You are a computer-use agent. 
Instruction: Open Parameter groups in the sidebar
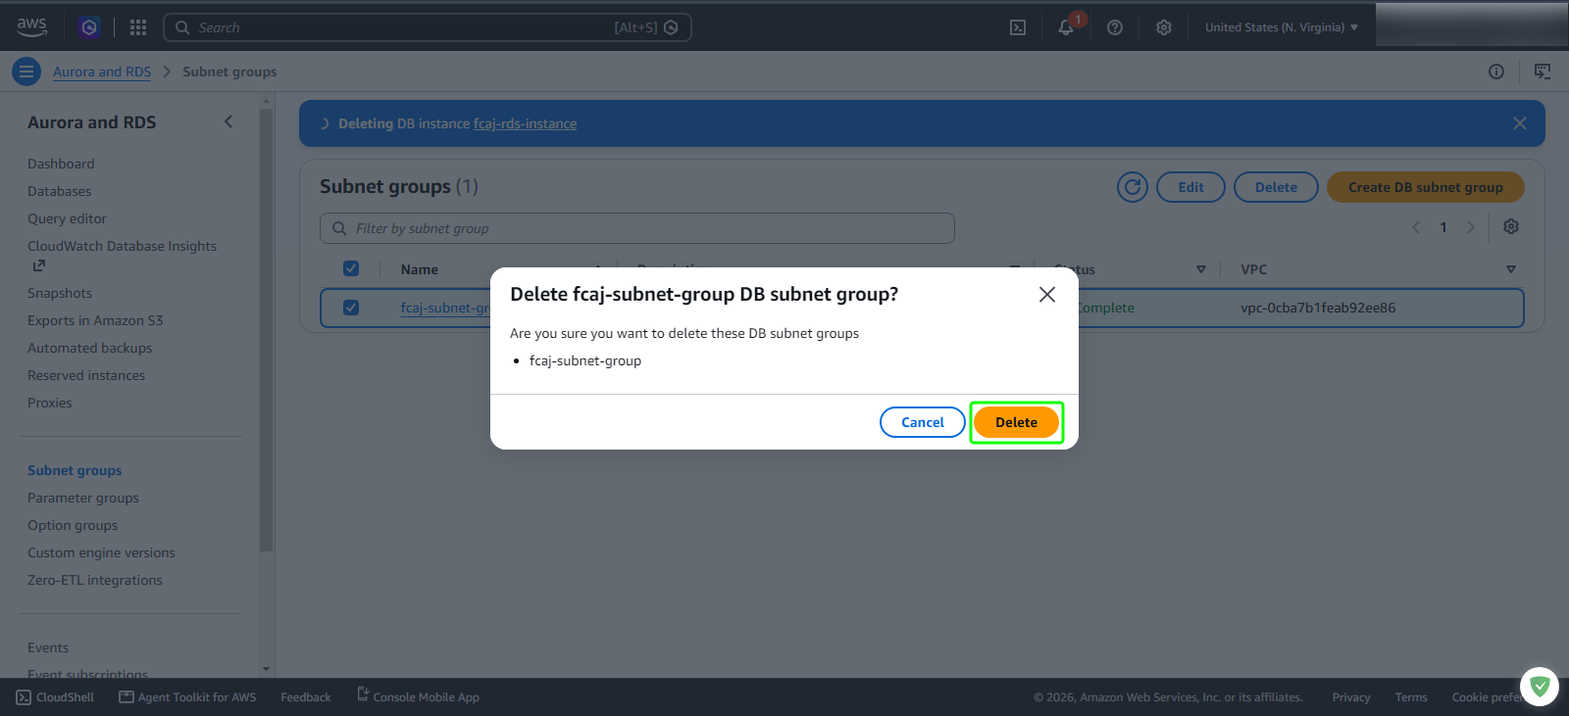click(x=83, y=498)
